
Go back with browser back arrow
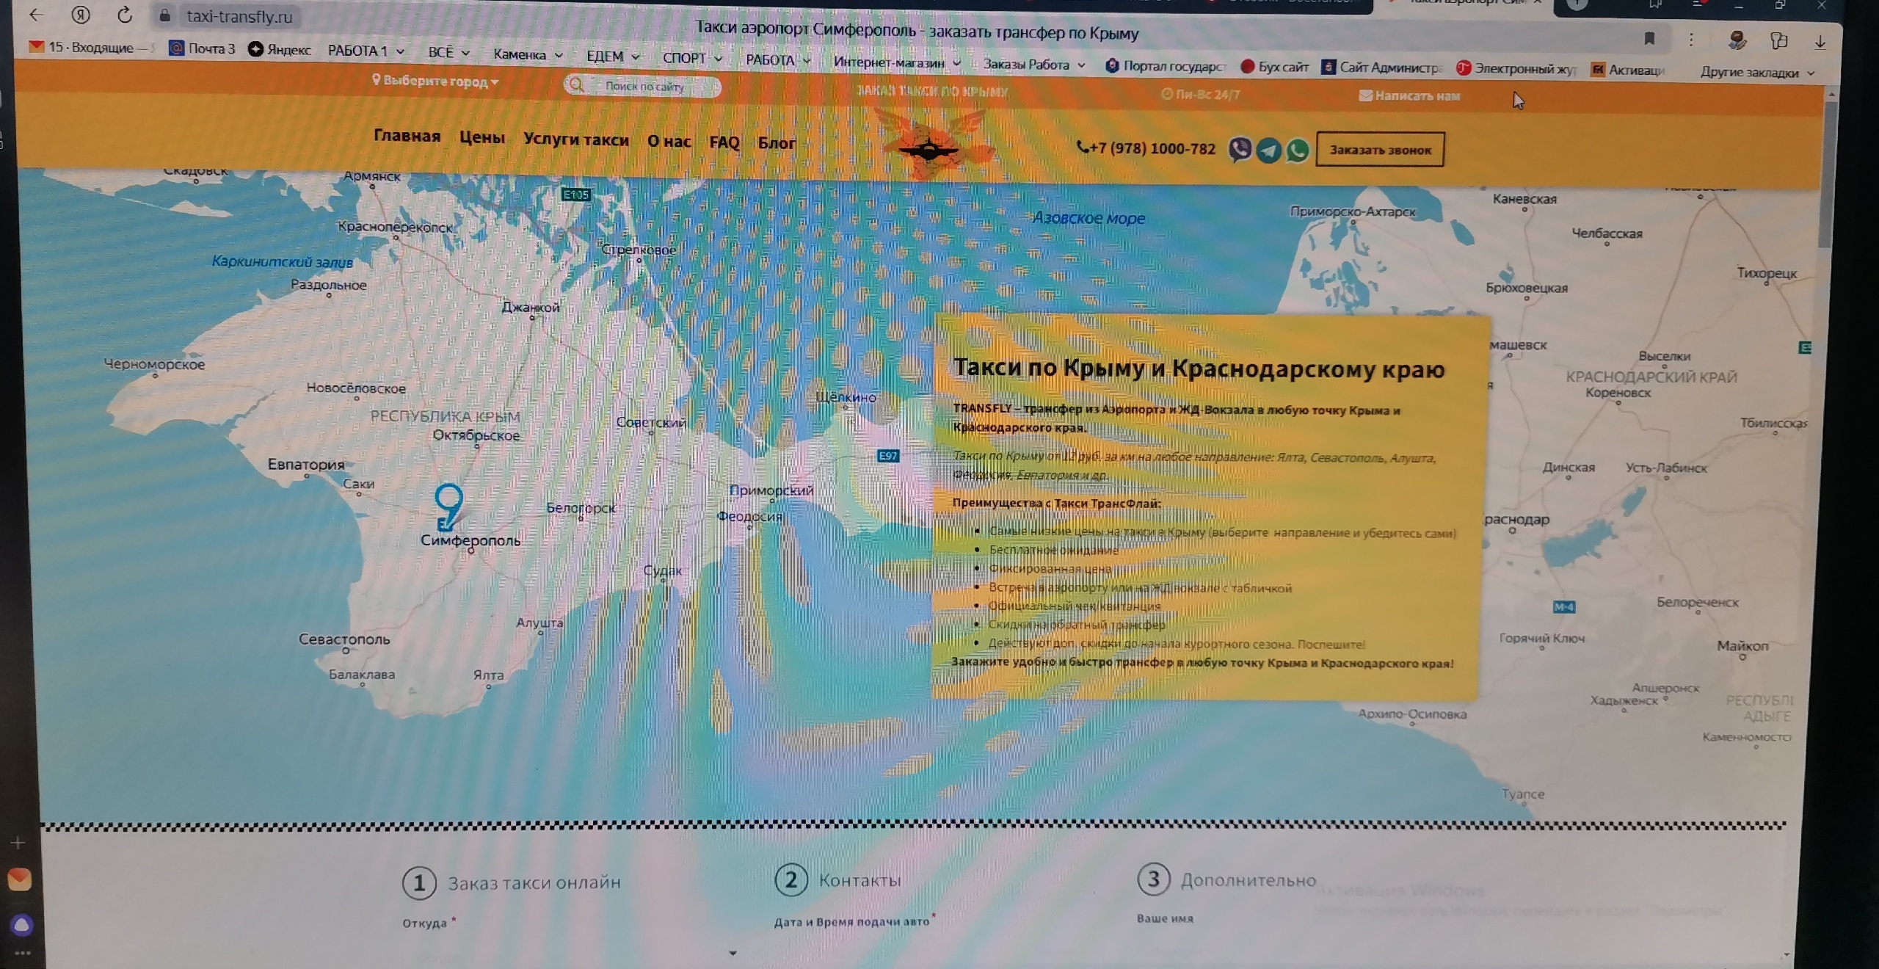[x=36, y=15]
